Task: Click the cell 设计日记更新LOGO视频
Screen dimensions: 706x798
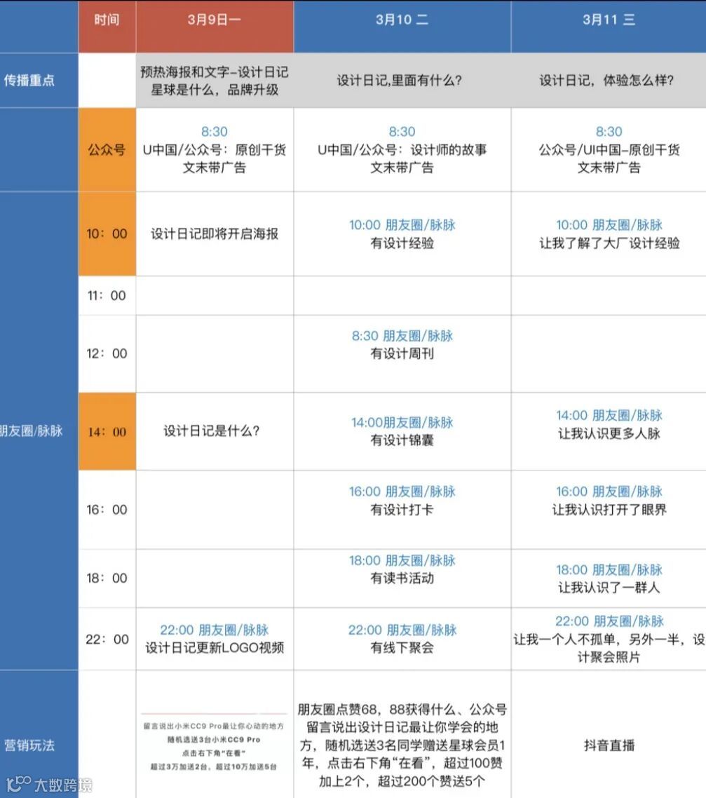Action: [x=215, y=640]
